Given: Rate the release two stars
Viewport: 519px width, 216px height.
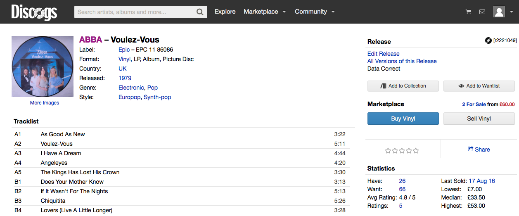Looking at the screenshot, I should pos(395,151).
